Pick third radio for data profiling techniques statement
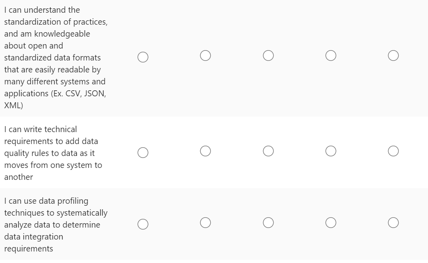428x263 pixels. [x=268, y=222]
